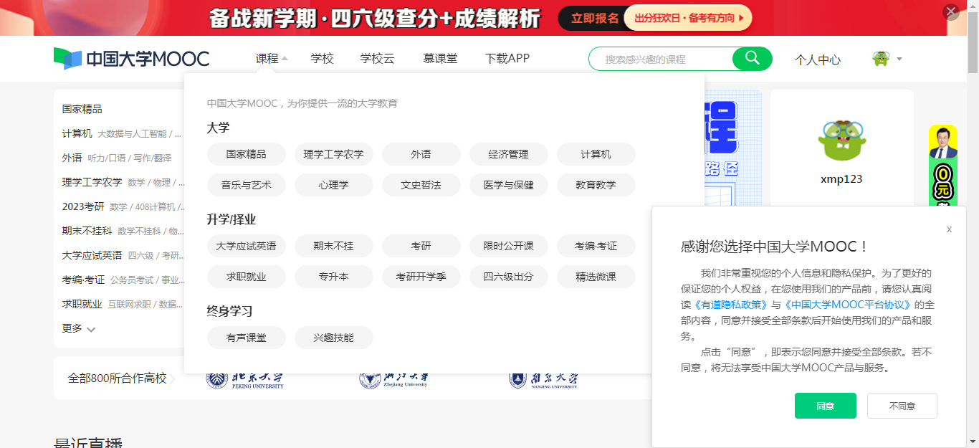The width and height of the screenshot is (979, 448).
Task: Select the 音乐与艺术 pill
Action: pyautogui.click(x=247, y=185)
